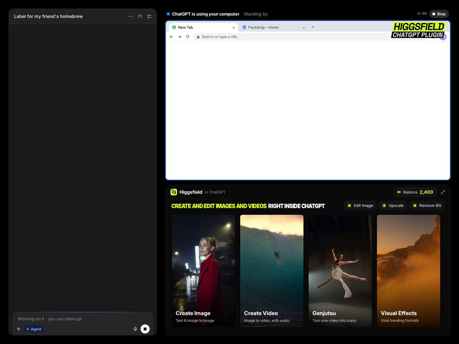Close the Packdrop – Home tab

[304, 28]
